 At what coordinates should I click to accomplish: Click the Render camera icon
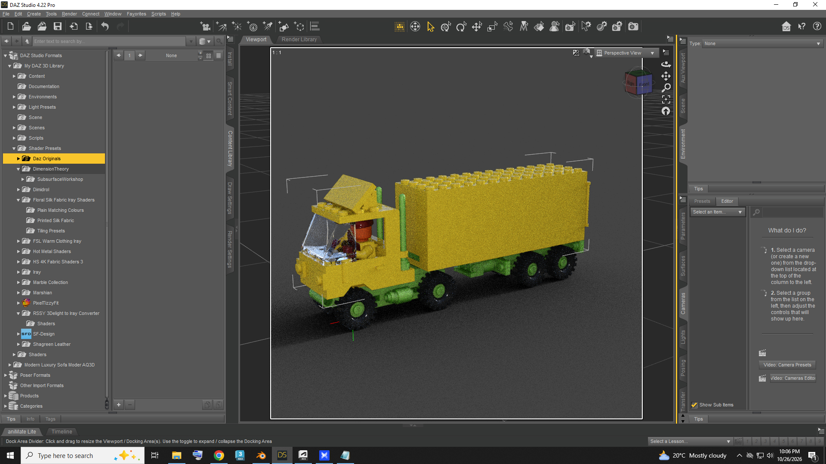(x=633, y=27)
